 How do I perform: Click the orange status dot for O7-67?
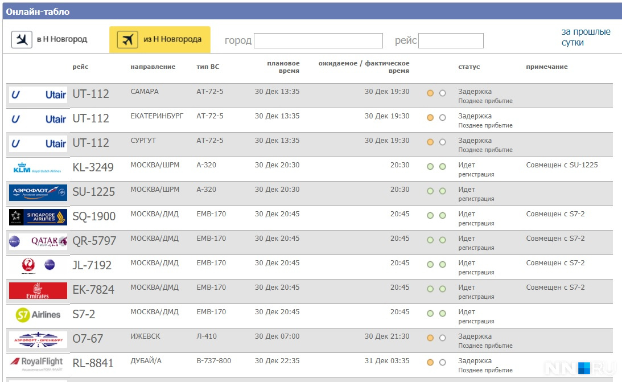[x=430, y=338]
